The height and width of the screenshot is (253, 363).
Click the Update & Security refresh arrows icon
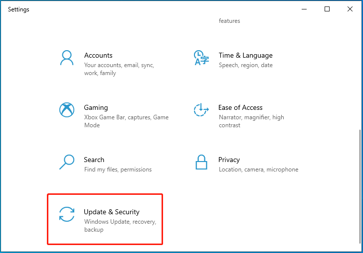[67, 214]
